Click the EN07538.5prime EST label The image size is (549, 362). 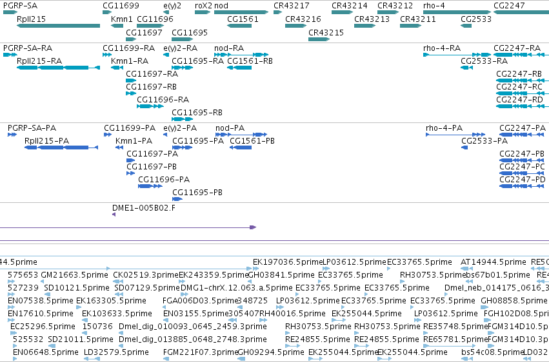coord(41,301)
